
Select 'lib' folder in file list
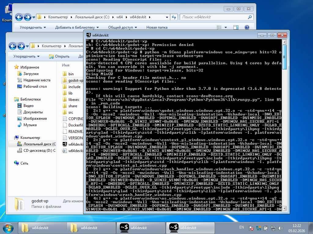(70, 93)
